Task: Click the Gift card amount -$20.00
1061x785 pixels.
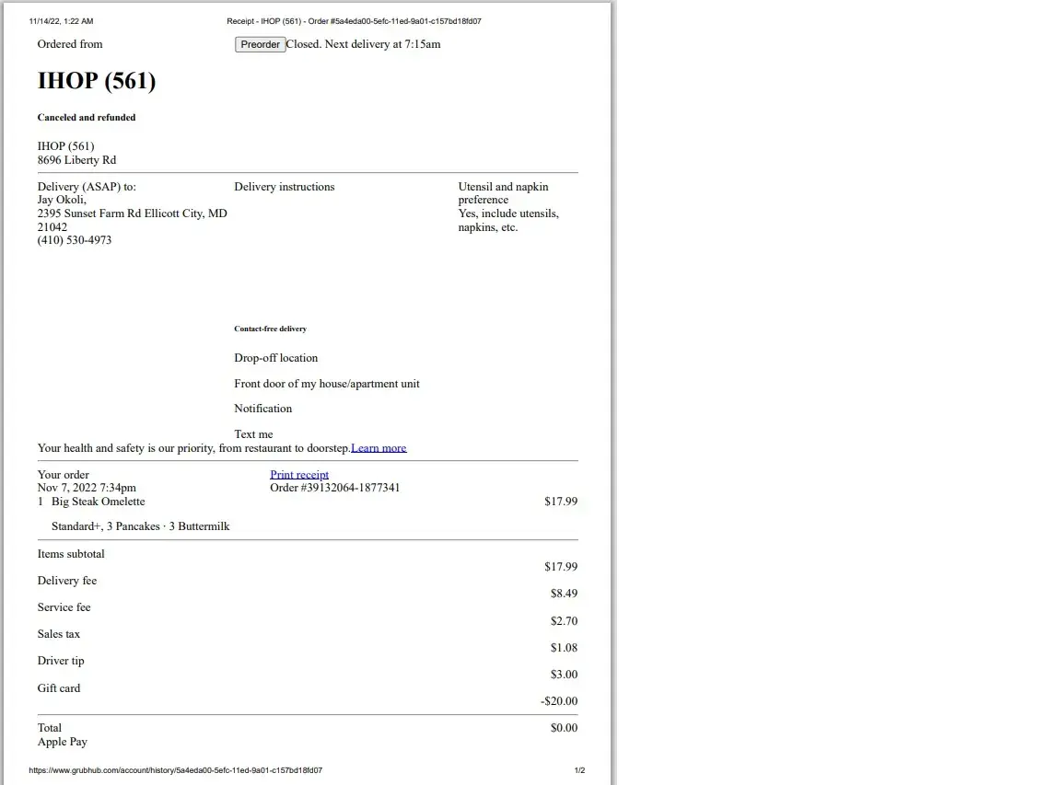Action: click(x=559, y=701)
